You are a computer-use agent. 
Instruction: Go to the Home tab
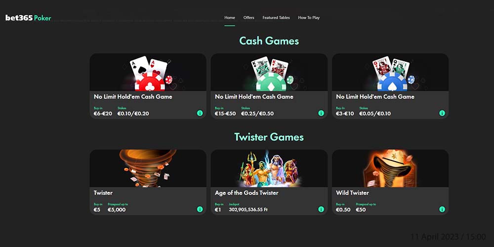(230, 18)
